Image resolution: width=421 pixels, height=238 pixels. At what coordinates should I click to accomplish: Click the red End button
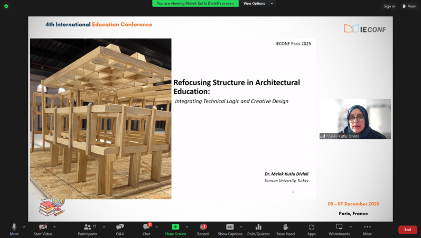click(x=407, y=230)
